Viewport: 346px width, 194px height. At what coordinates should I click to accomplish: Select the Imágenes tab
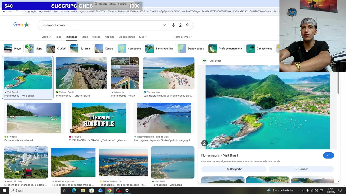(71, 37)
